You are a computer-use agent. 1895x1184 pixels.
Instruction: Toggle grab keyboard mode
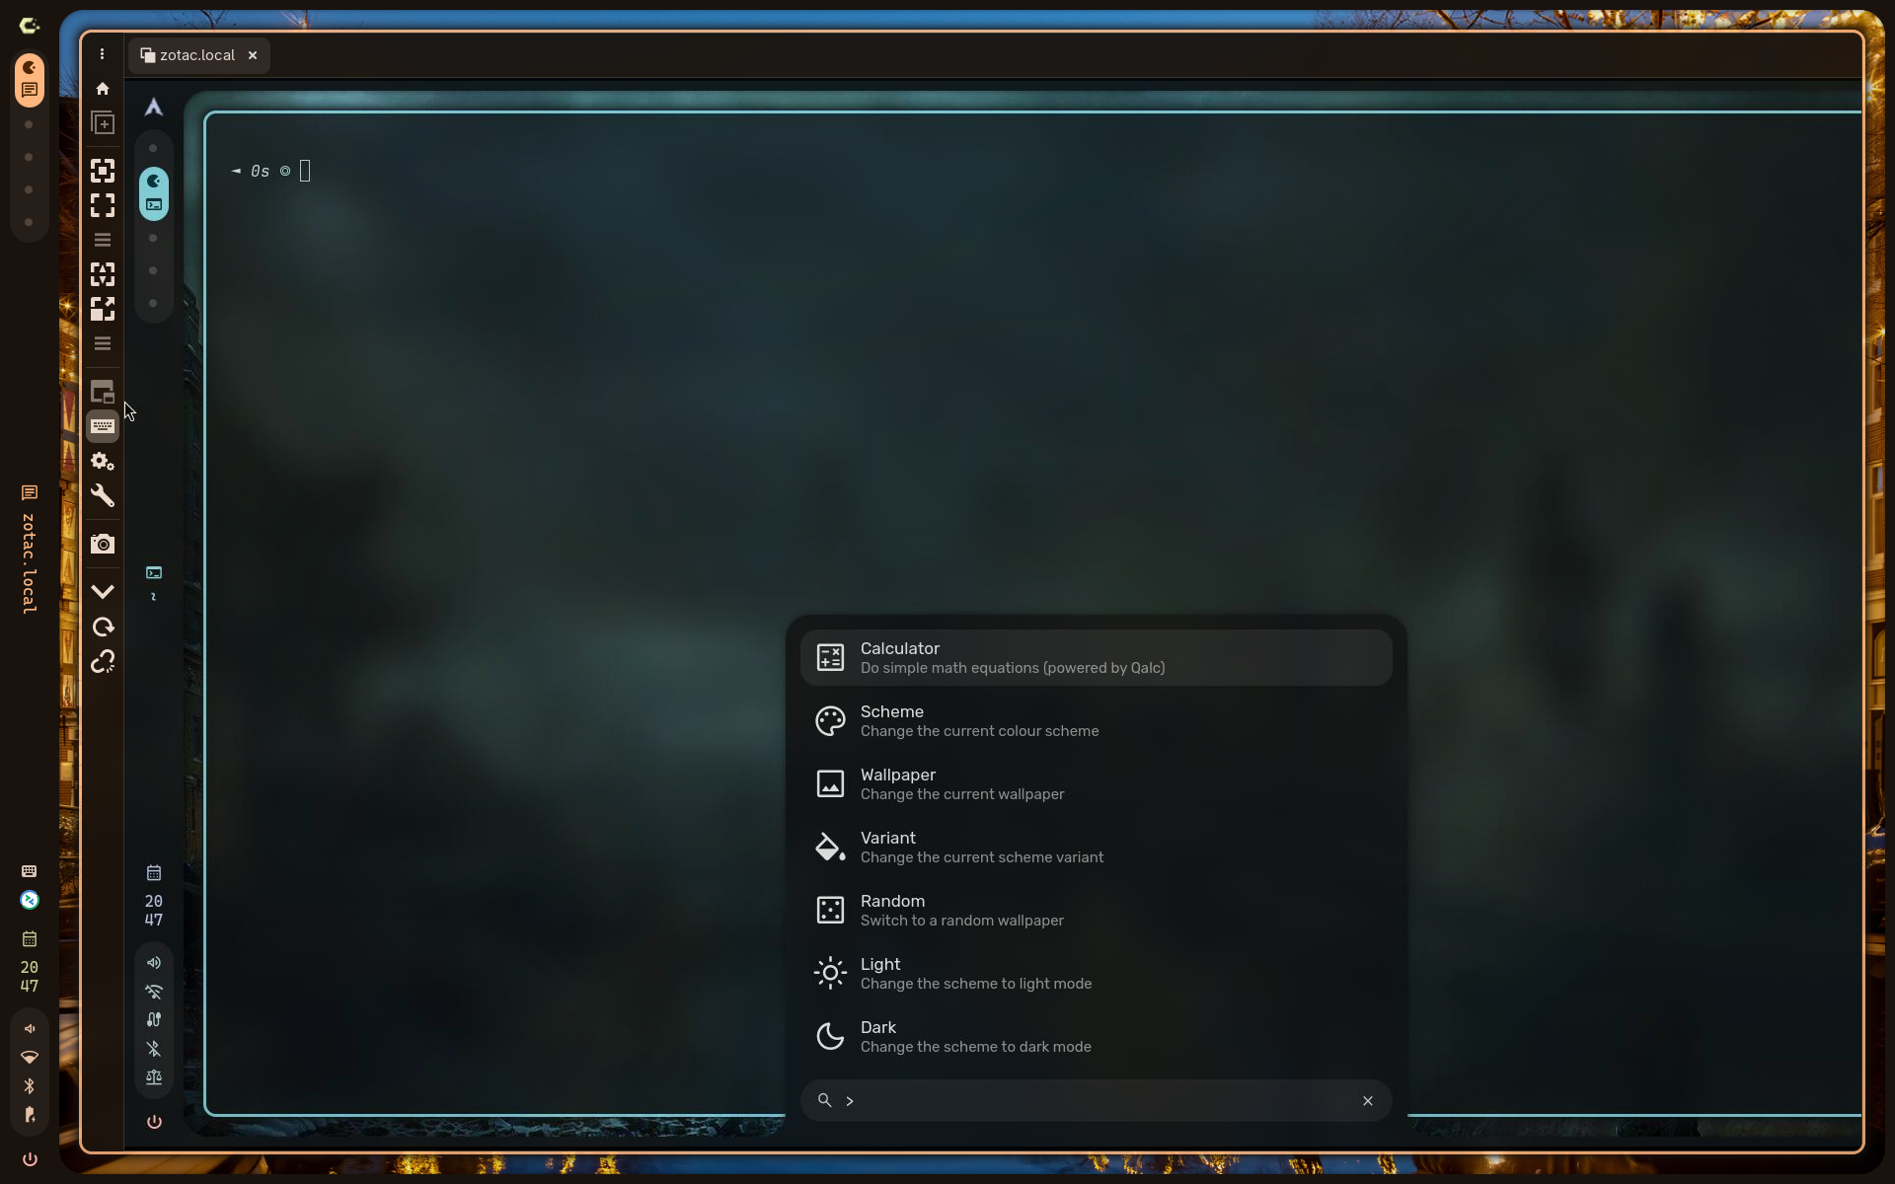(x=103, y=426)
